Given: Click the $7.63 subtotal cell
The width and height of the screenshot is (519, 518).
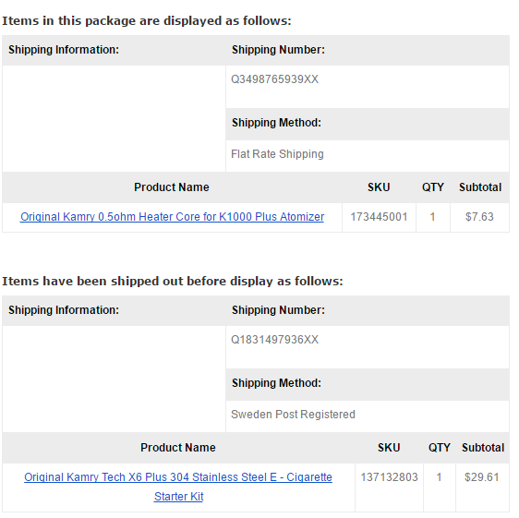Looking at the screenshot, I should point(479,217).
